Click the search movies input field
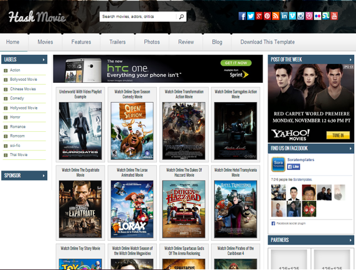The width and height of the screenshot is (356, 270). click(138, 17)
